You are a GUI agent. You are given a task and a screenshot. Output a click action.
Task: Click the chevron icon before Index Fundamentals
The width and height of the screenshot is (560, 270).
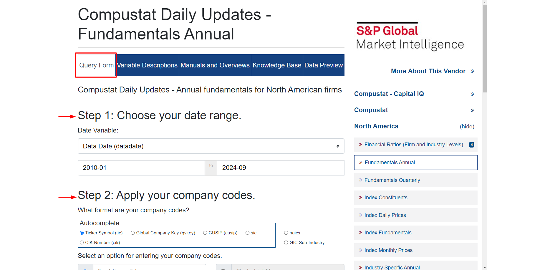[360, 233]
